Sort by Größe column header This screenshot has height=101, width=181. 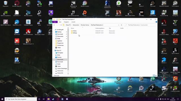pyautogui.click(x=122, y=28)
